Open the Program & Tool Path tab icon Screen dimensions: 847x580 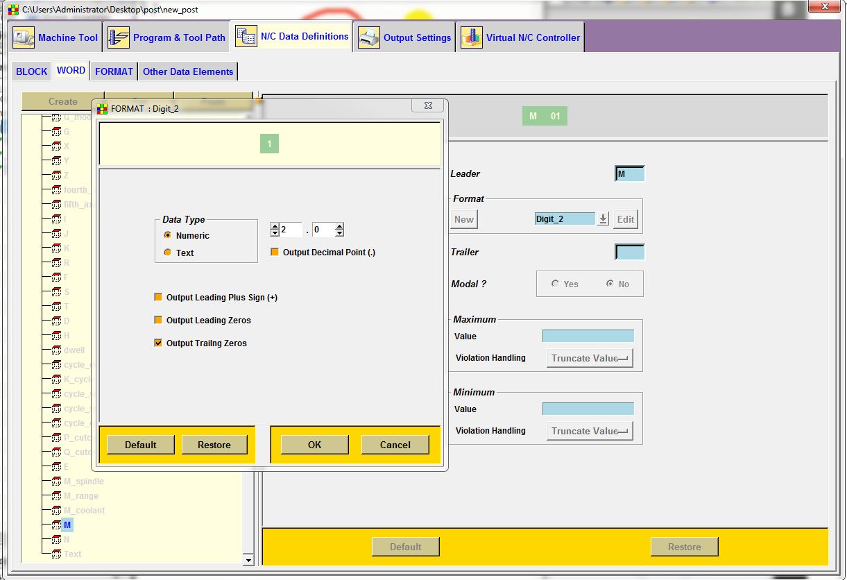pyautogui.click(x=119, y=37)
